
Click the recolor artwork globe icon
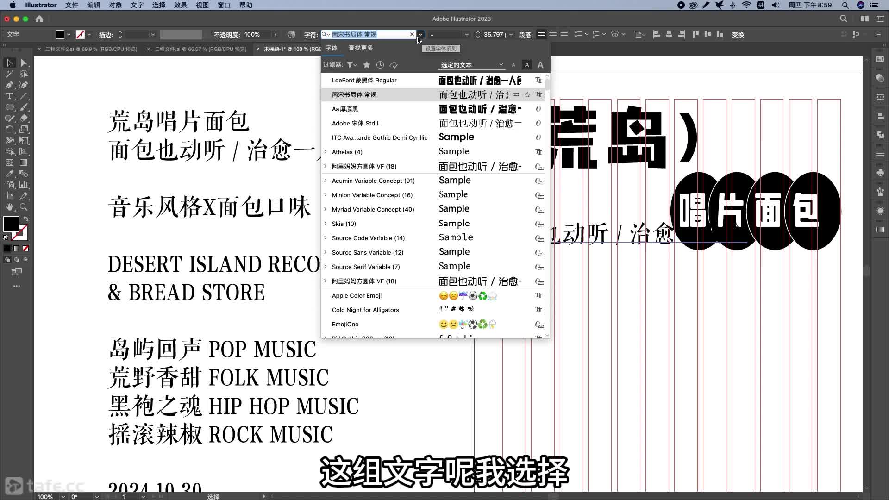tap(291, 34)
